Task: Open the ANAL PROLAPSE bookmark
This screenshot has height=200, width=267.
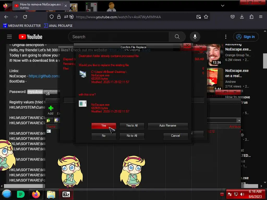Action: tap(58, 26)
